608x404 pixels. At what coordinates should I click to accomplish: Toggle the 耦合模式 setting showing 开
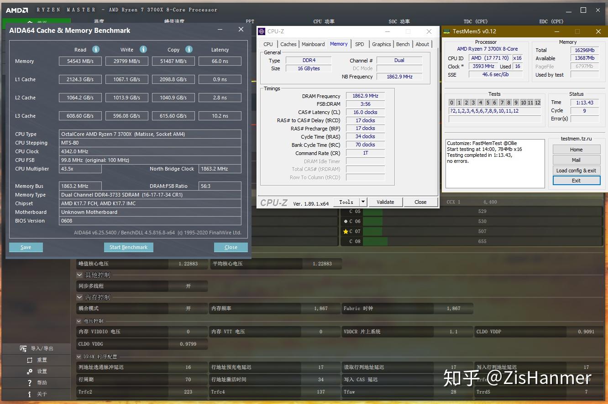(188, 308)
